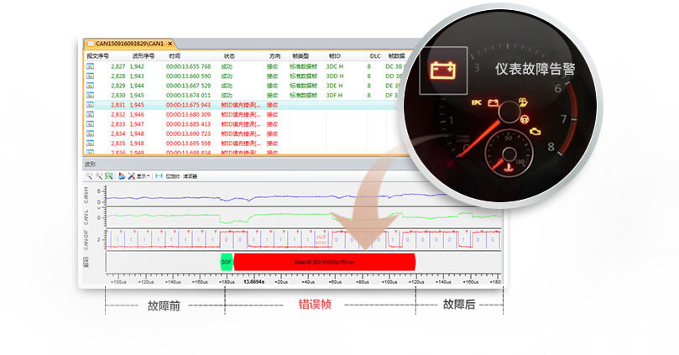Screen dimensions: 679x355
Task: Click frame ID 3DE H cell
Action: 335,86
